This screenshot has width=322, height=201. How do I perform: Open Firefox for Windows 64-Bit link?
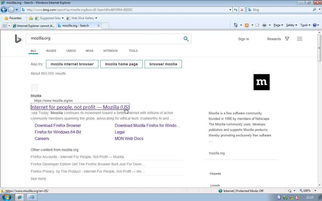pyautogui.click(x=58, y=132)
